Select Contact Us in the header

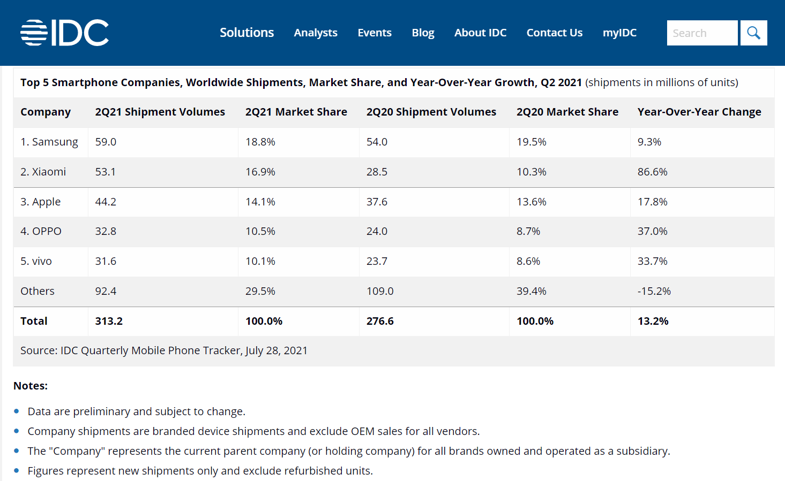click(555, 33)
